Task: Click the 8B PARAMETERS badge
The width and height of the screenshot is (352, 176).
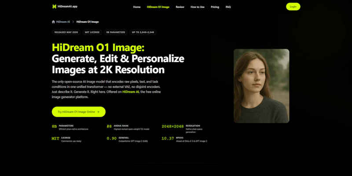Action: pyautogui.click(x=116, y=32)
